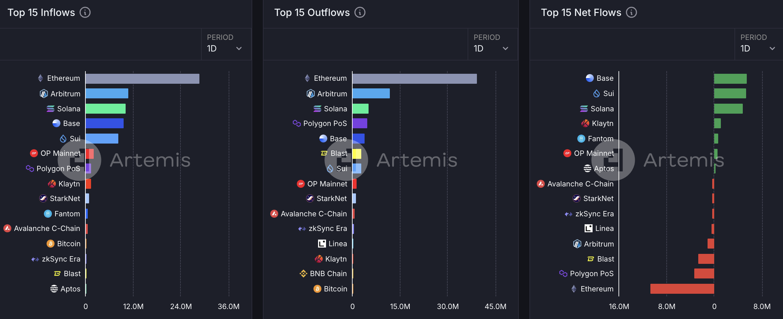The width and height of the screenshot is (783, 319).
Task: Click the green Sui bar in Net Flows
Action: point(730,93)
